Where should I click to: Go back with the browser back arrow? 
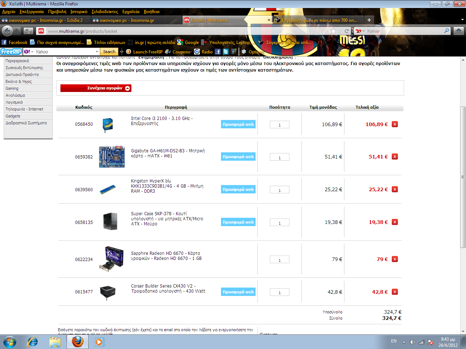tap(7, 31)
